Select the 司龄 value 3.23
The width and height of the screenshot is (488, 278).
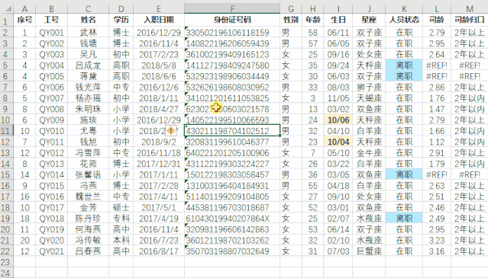(x=437, y=241)
